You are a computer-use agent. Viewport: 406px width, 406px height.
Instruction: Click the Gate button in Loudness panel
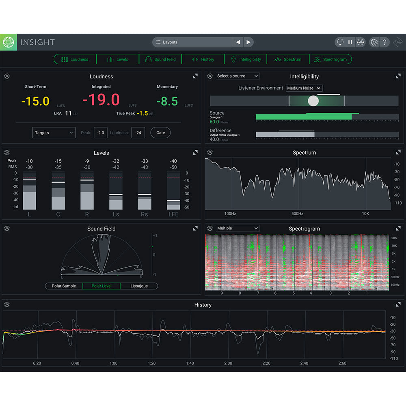click(x=160, y=132)
